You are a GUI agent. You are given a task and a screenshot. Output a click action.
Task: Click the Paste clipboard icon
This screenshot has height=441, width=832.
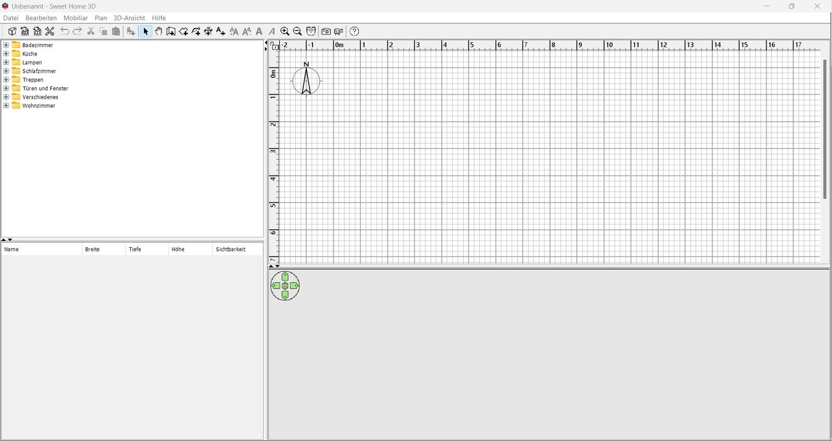[116, 31]
